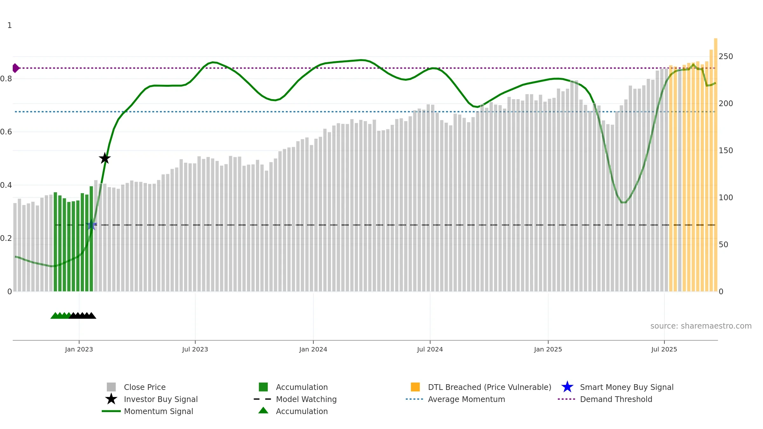Click the purple diamond Demand Threshold marker

tap(16, 68)
